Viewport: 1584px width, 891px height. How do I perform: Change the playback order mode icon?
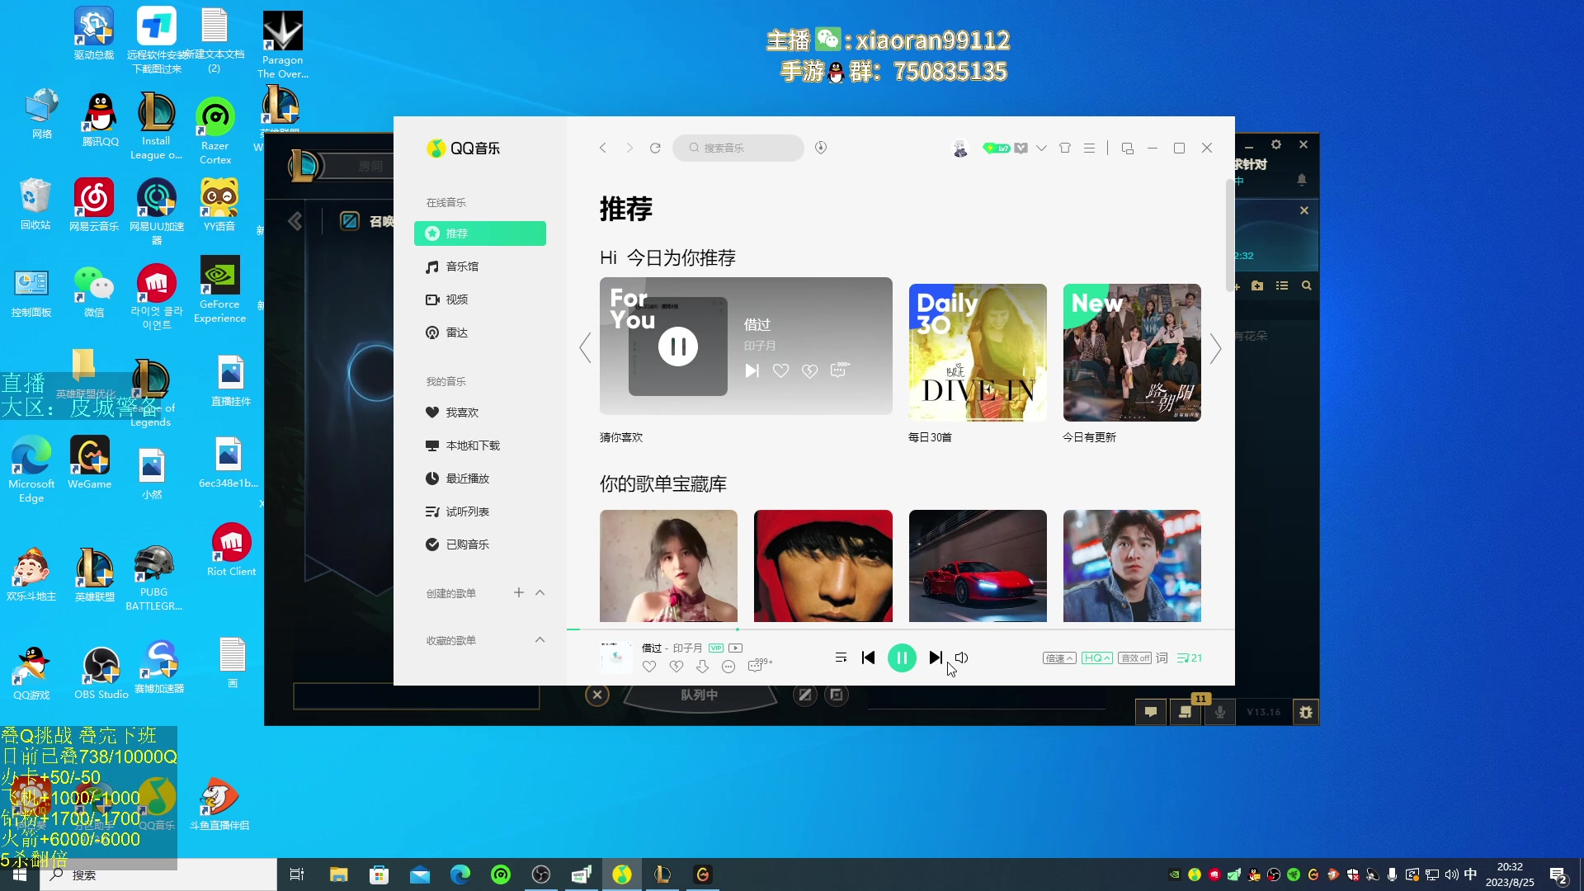pyautogui.click(x=841, y=658)
